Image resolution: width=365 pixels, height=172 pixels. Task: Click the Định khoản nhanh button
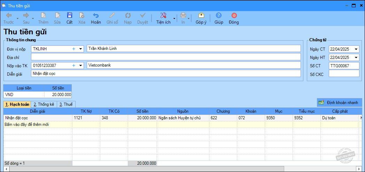(x=339, y=102)
